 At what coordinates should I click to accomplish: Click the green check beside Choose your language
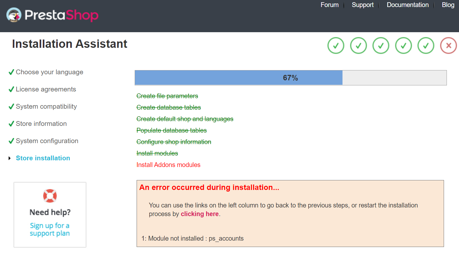11,72
